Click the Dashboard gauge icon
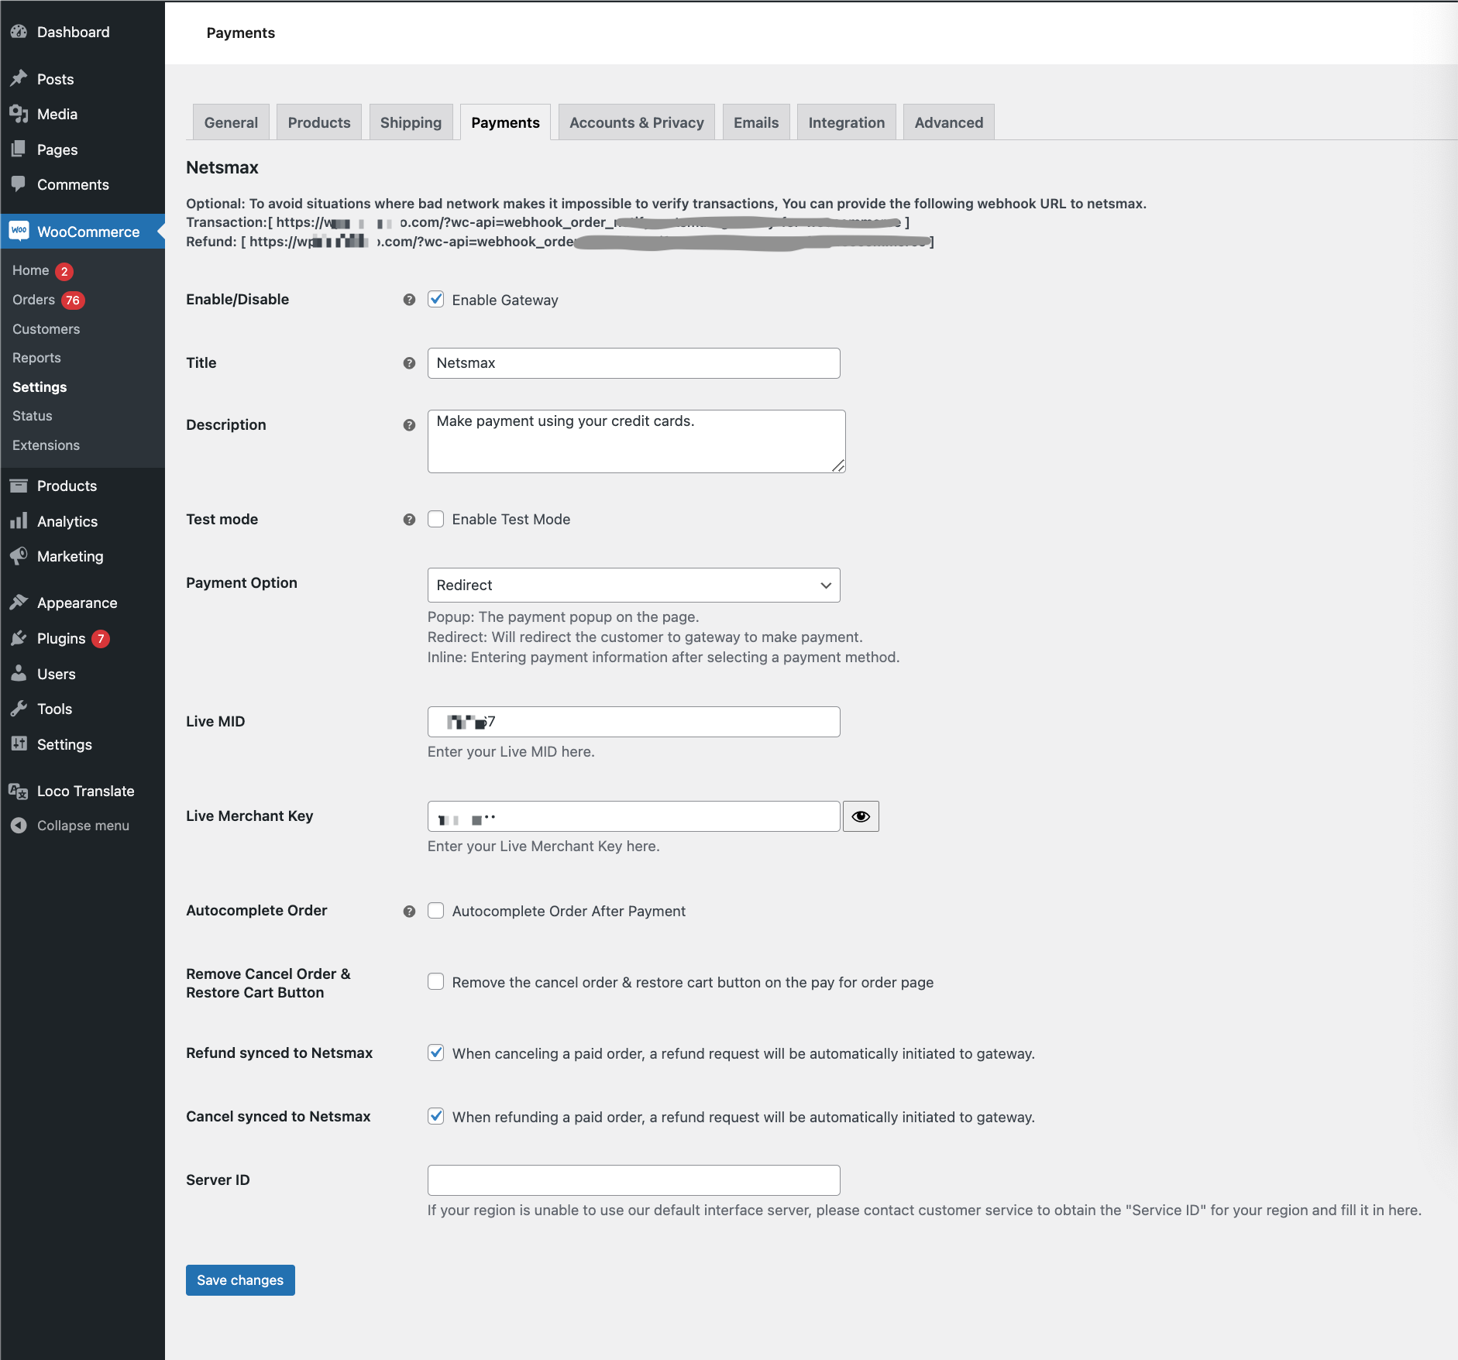The width and height of the screenshot is (1458, 1360). (x=19, y=32)
